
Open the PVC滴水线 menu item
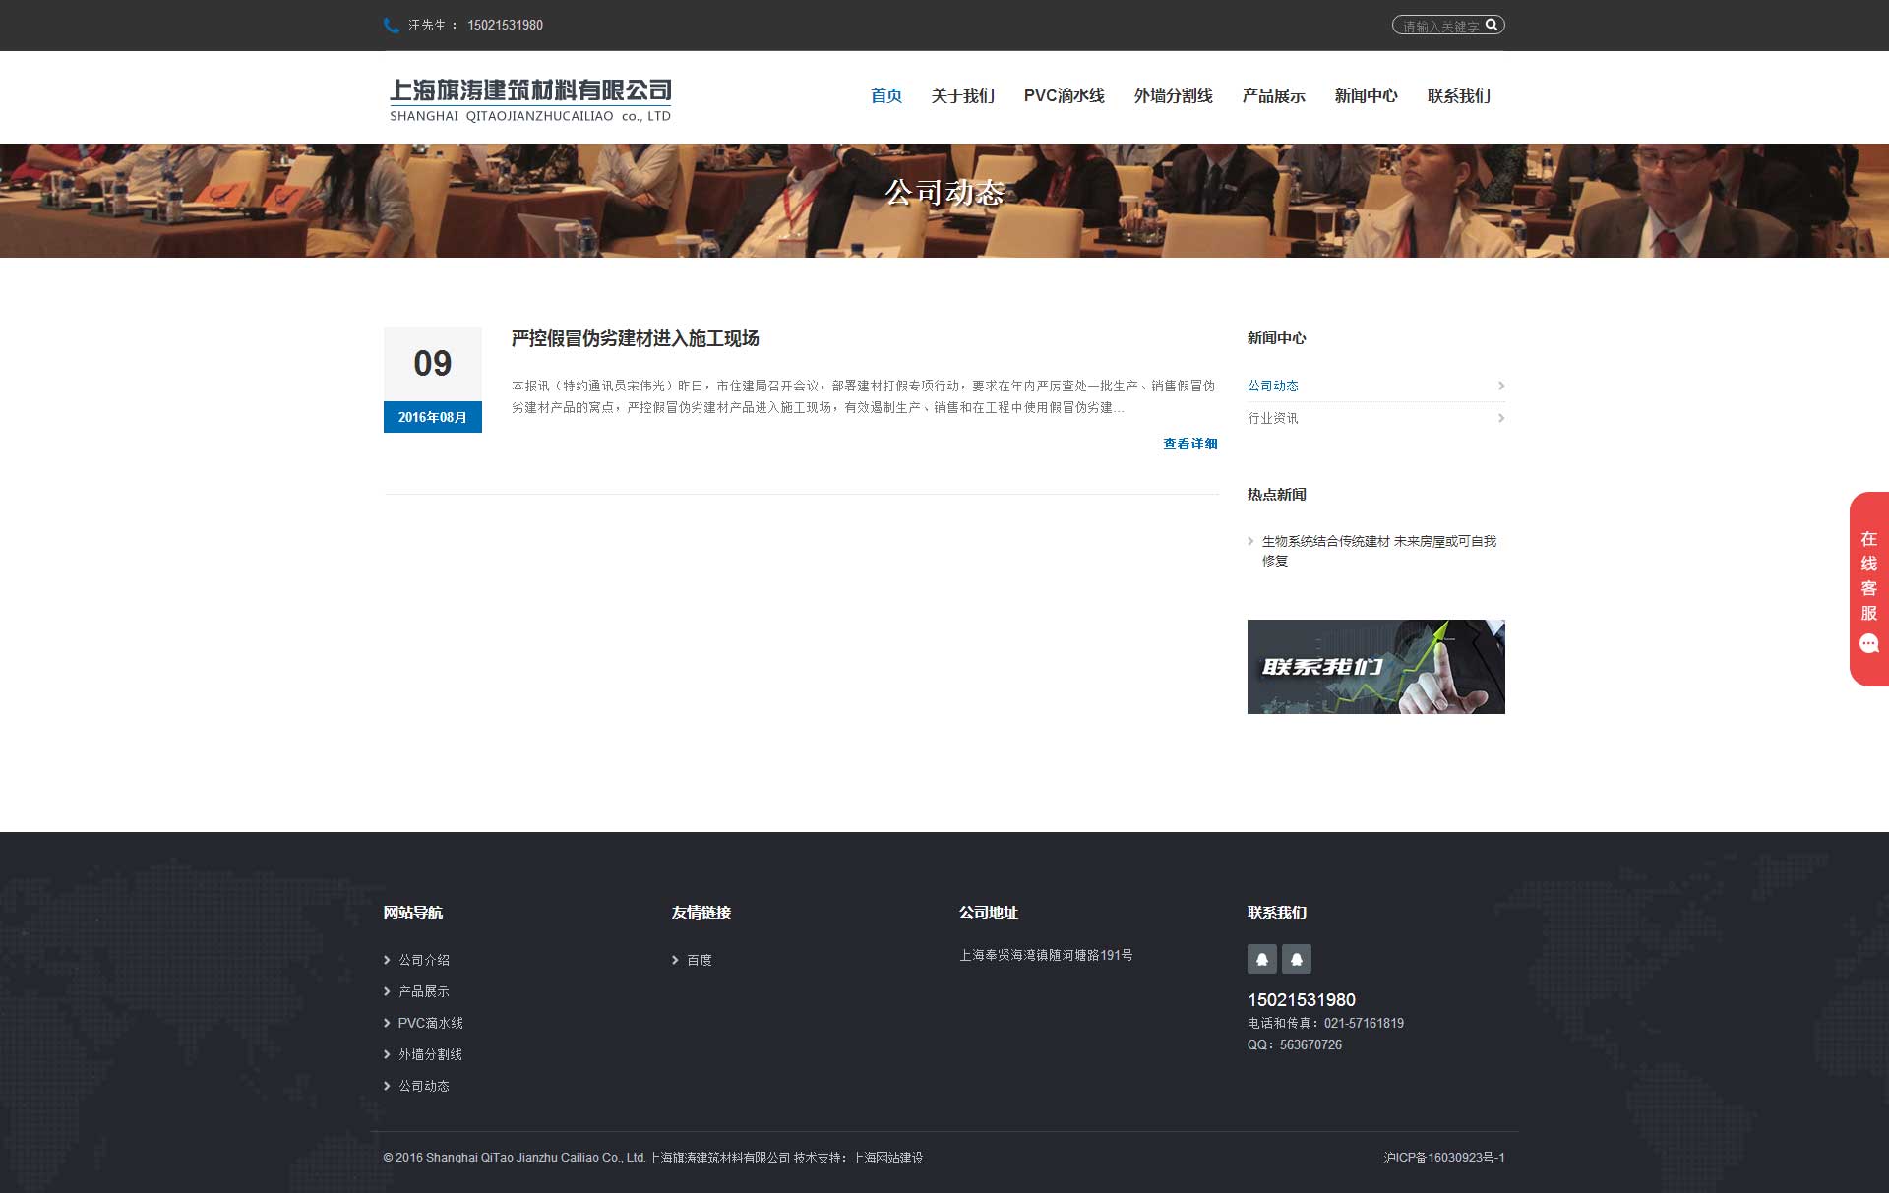click(x=1064, y=95)
